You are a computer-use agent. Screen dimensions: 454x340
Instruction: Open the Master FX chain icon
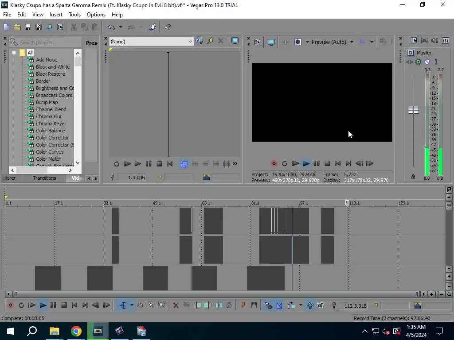[x=409, y=62]
